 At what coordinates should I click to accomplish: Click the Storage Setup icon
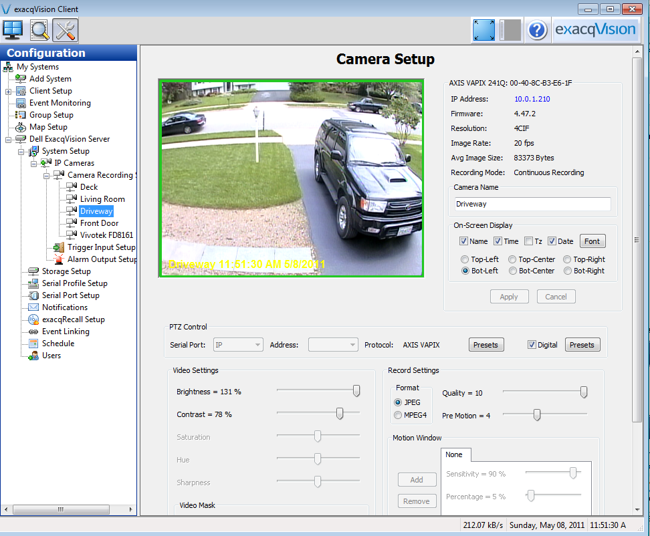point(33,271)
